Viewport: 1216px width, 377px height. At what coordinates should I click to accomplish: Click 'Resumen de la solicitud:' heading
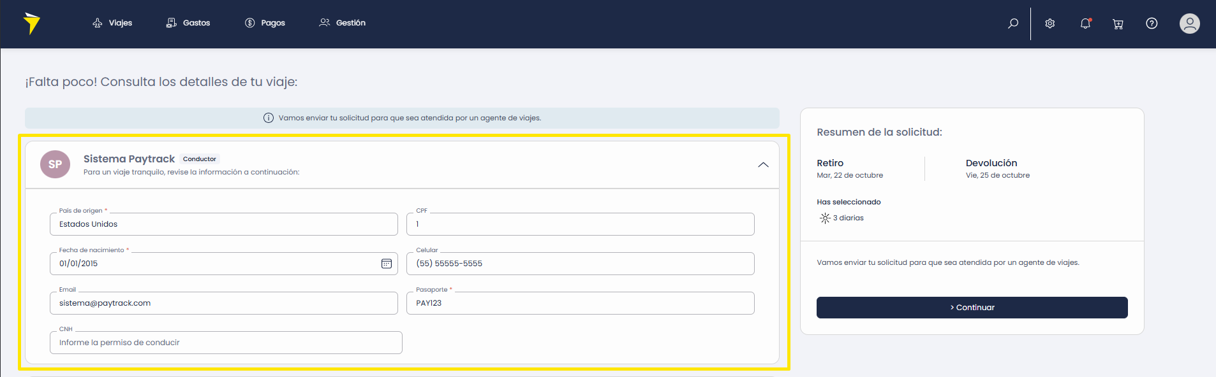(879, 132)
